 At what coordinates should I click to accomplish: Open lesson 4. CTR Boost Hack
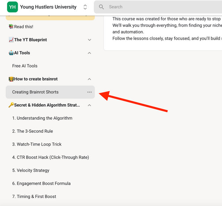pos(50,157)
